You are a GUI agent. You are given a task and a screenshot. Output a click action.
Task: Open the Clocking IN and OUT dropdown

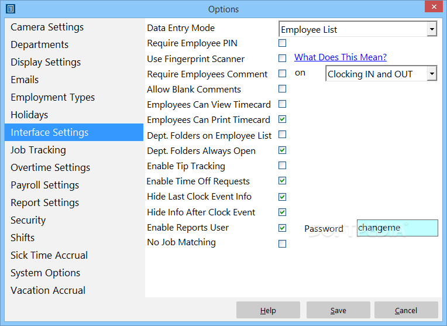tap(381, 74)
